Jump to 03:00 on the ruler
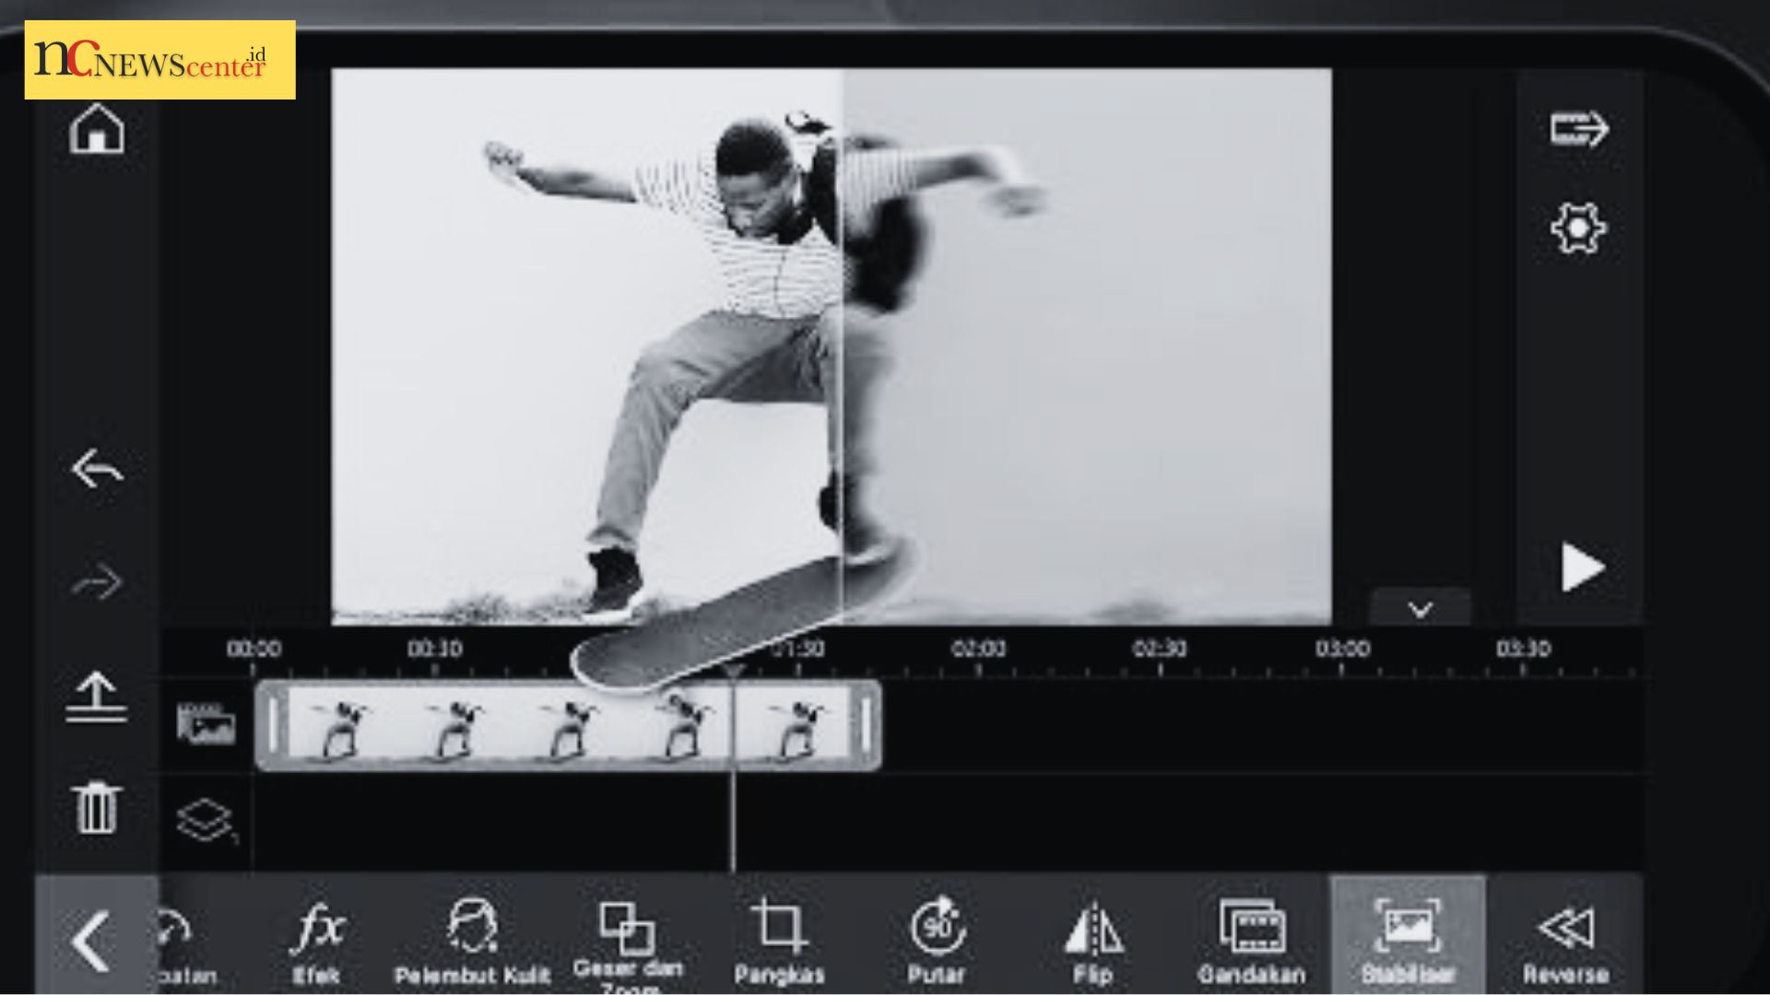The image size is (1770, 995). pyautogui.click(x=1342, y=650)
